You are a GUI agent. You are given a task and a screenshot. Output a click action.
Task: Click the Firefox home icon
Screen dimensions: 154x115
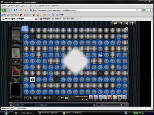click(x=25, y=10)
